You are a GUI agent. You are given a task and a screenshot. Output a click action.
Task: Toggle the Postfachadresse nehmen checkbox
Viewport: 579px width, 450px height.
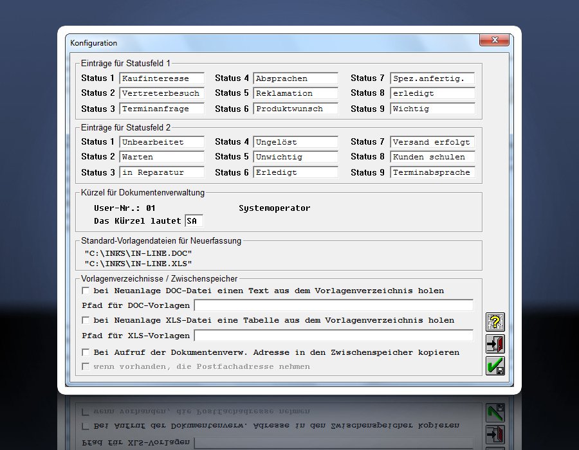pyautogui.click(x=86, y=366)
